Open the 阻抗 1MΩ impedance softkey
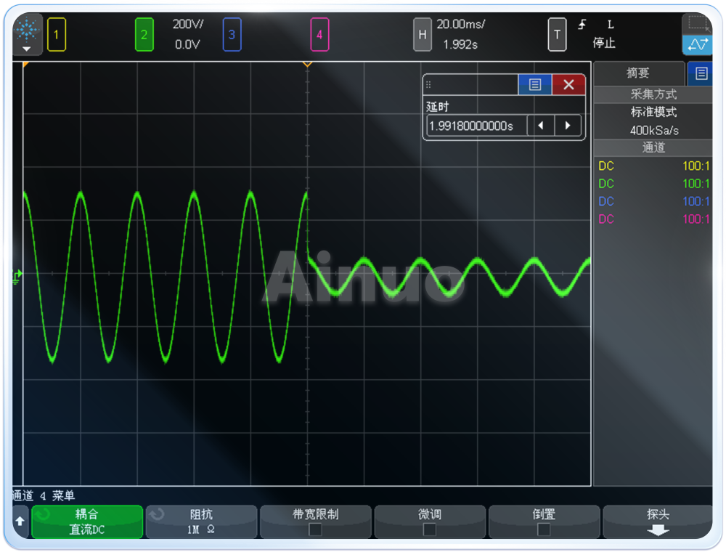Image resolution: width=726 pixels, height=552 pixels. click(201, 521)
